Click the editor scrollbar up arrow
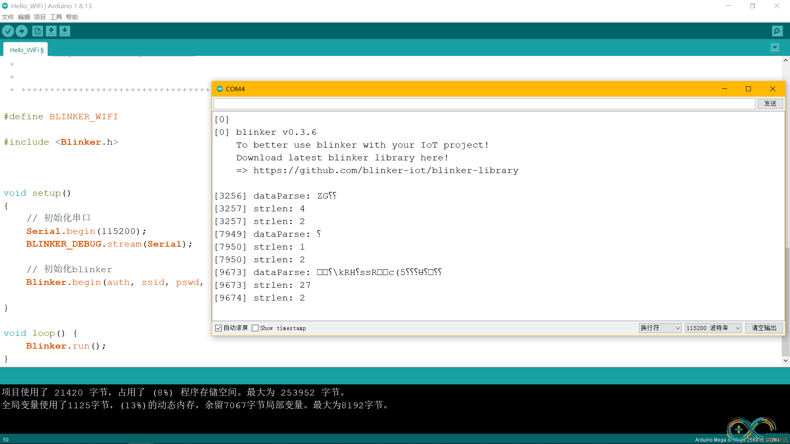The height and width of the screenshot is (444, 790). point(785,60)
